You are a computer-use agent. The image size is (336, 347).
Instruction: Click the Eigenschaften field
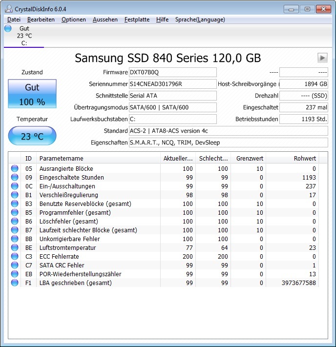[x=229, y=143]
